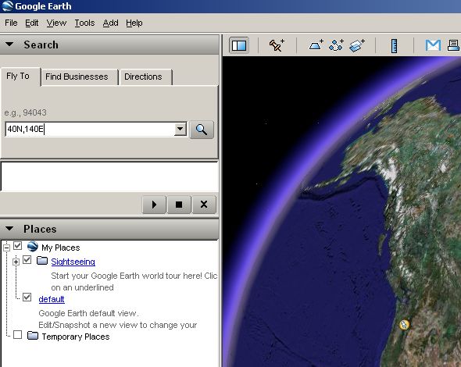Stop the tour with the stop button
461x367 pixels.
(179, 205)
